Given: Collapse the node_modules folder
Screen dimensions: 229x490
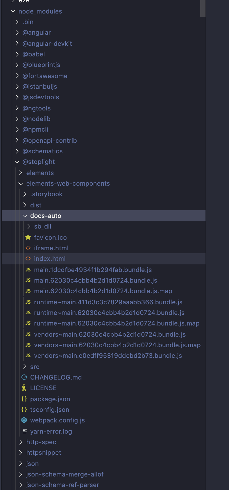Looking at the screenshot, I should coord(13,11).
